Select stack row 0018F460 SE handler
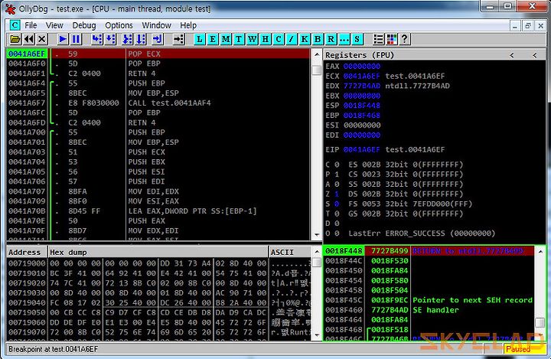This screenshot has height=359, width=551. tap(429, 310)
